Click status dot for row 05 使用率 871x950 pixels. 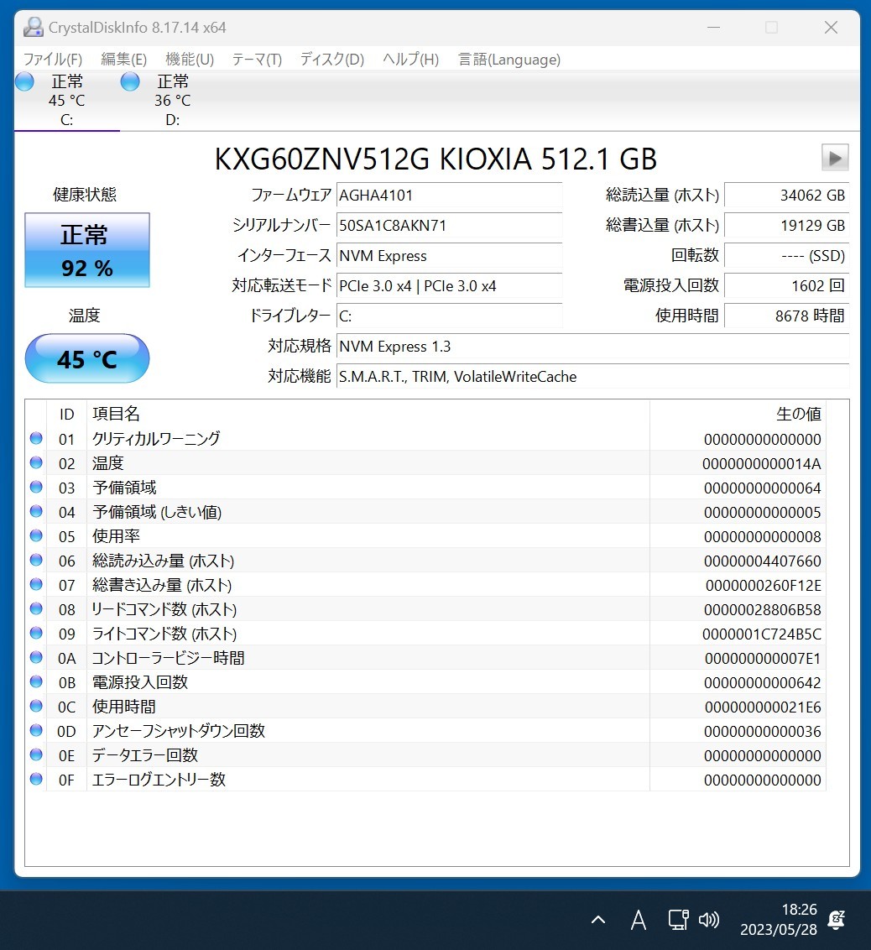36,535
